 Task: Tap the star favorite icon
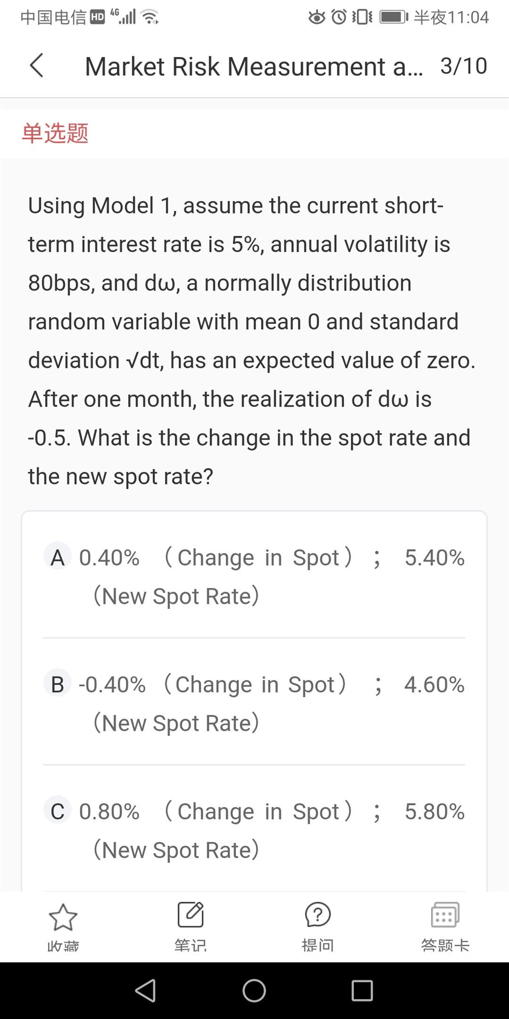pyautogui.click(x=63, y=917)
